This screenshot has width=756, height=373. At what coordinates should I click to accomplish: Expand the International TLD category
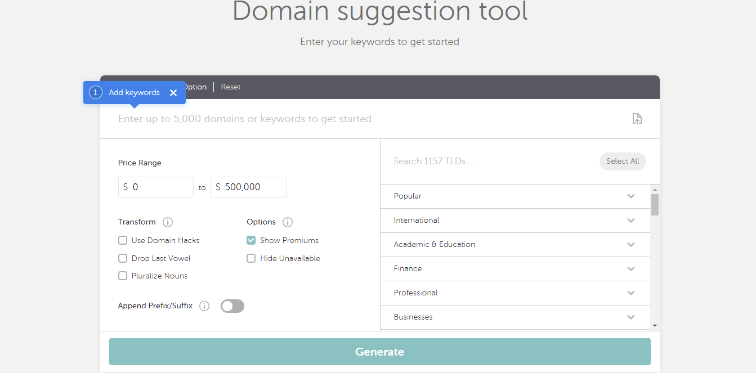pyautogui.click(x=630, y=220)
